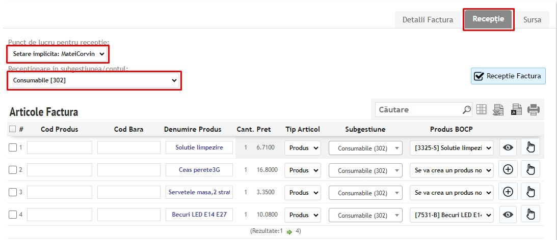
Task: Click the Cod Produs field in row 1
Action: click(x=60, y=147)
